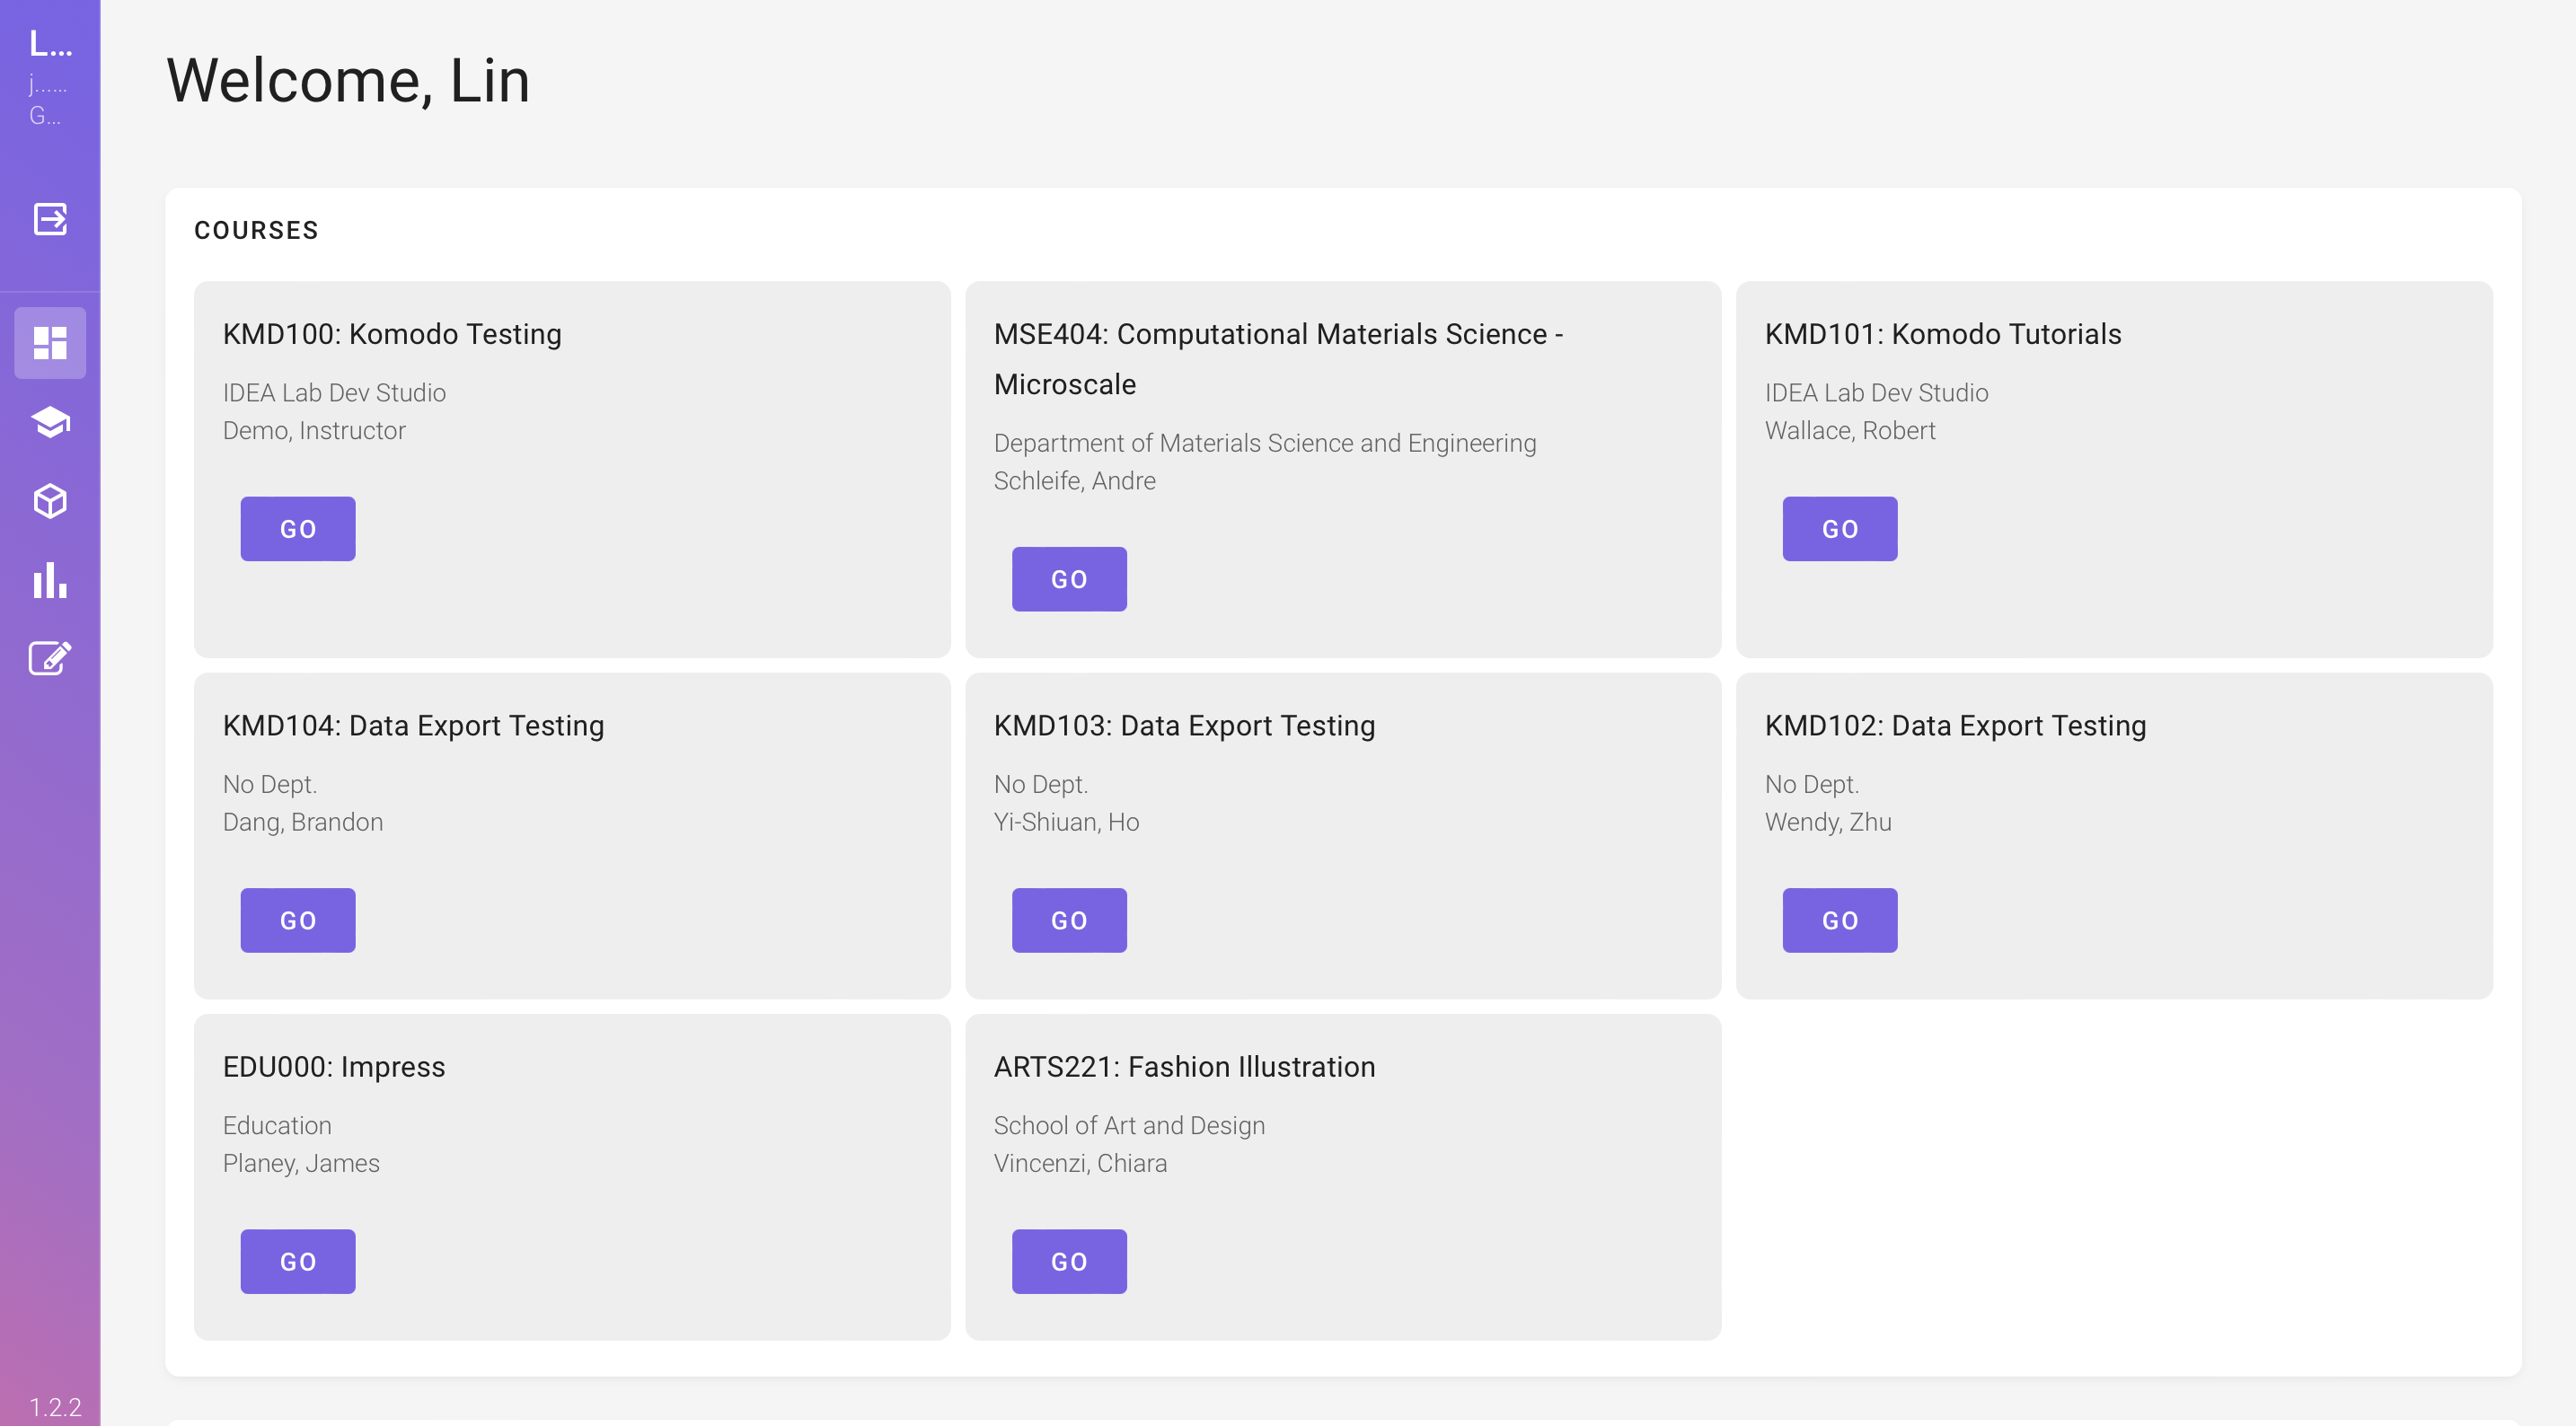Click the logout icon in sidebar
Image resolution: width=2576 pixels, height=1426 pixels.
[50, 219]
